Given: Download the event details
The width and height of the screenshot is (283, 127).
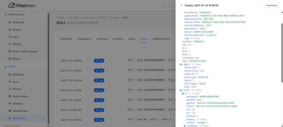Looking at the screenshot, I should pyautogui.click(x=271, y=5).
